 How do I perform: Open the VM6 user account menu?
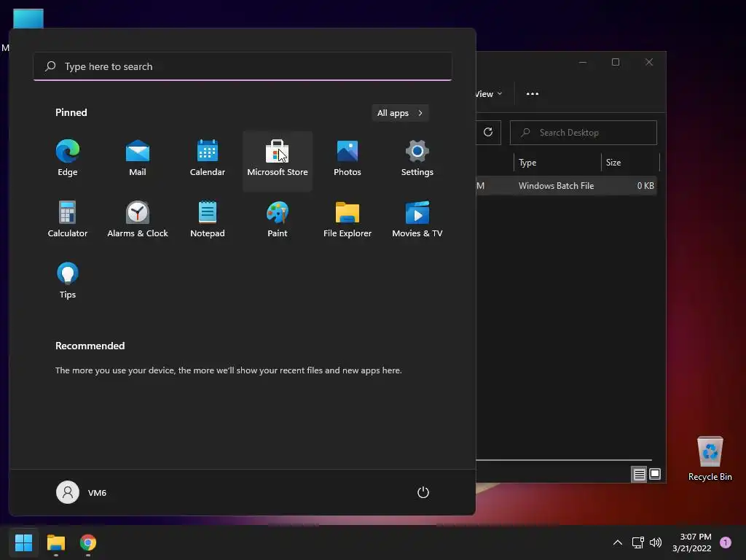click(82, 492)
